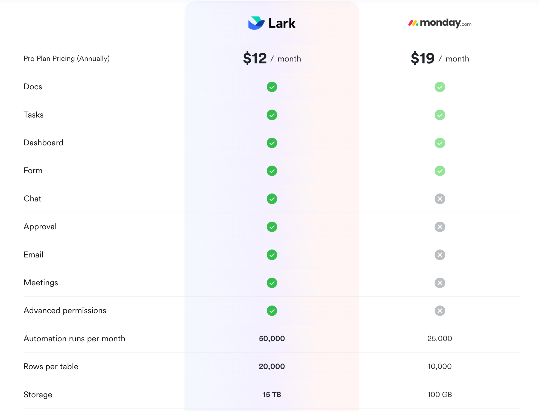The image size is (539, 411).
Task: Click monday.com's gray X in Chat row
Action: pyautogui.click(x=440, y=199)
